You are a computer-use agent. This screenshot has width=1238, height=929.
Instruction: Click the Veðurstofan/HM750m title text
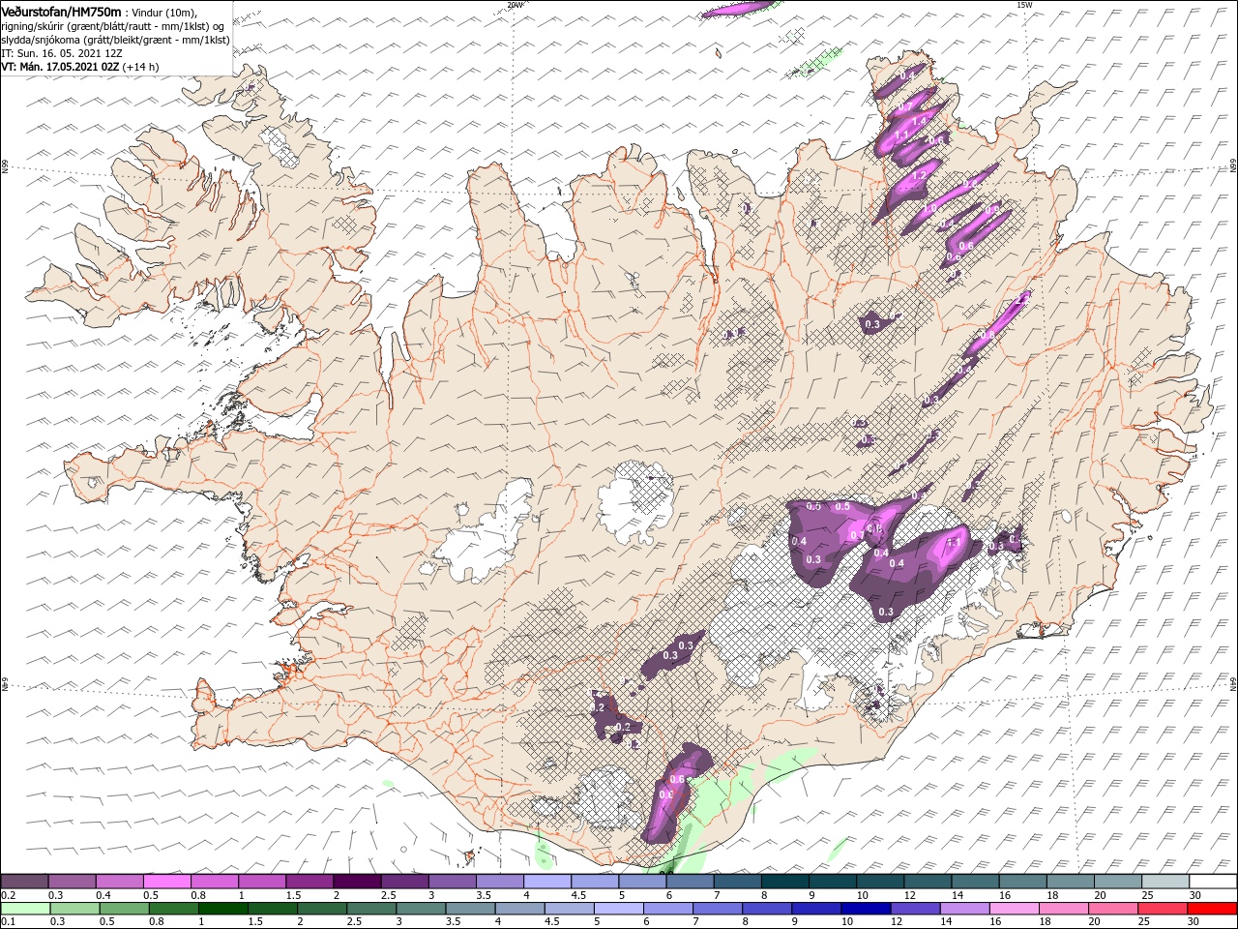click(62, 11)
